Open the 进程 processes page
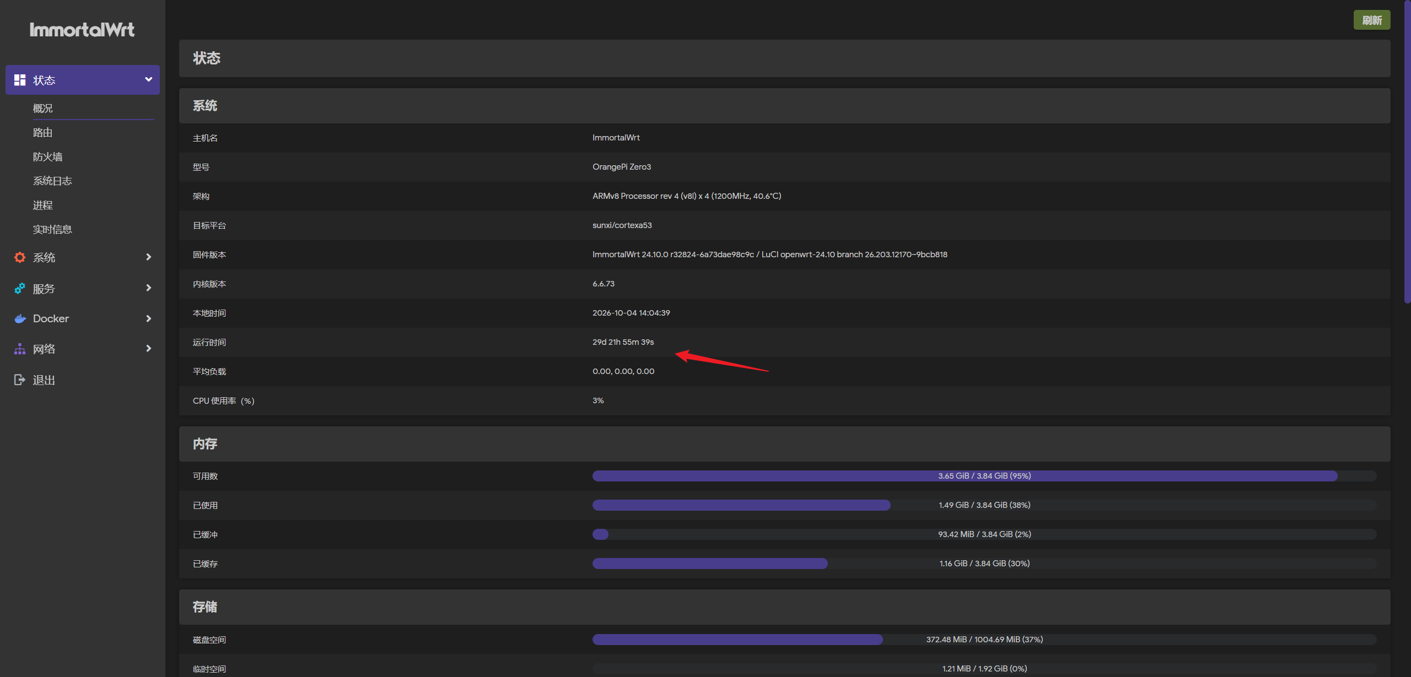Viewport: 1411px width, 677px height. coord(43,205)
